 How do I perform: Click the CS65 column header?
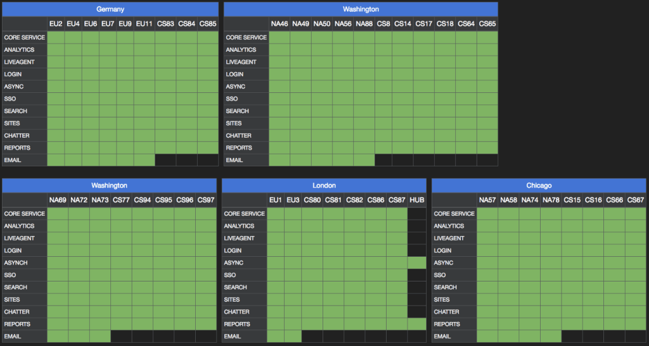(487, 24)
